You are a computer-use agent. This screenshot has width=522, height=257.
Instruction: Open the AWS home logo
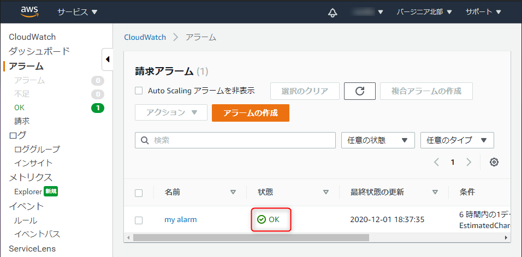pos(29,12)
